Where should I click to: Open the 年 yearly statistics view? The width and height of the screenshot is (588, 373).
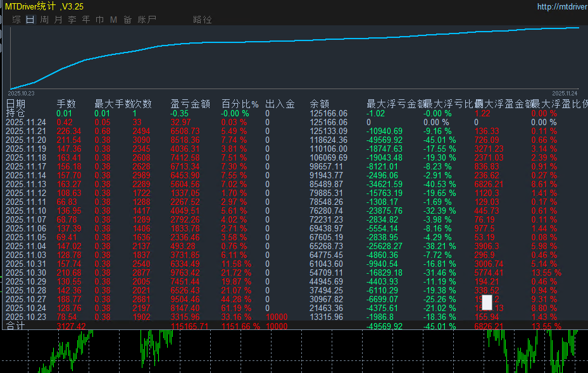84,19
